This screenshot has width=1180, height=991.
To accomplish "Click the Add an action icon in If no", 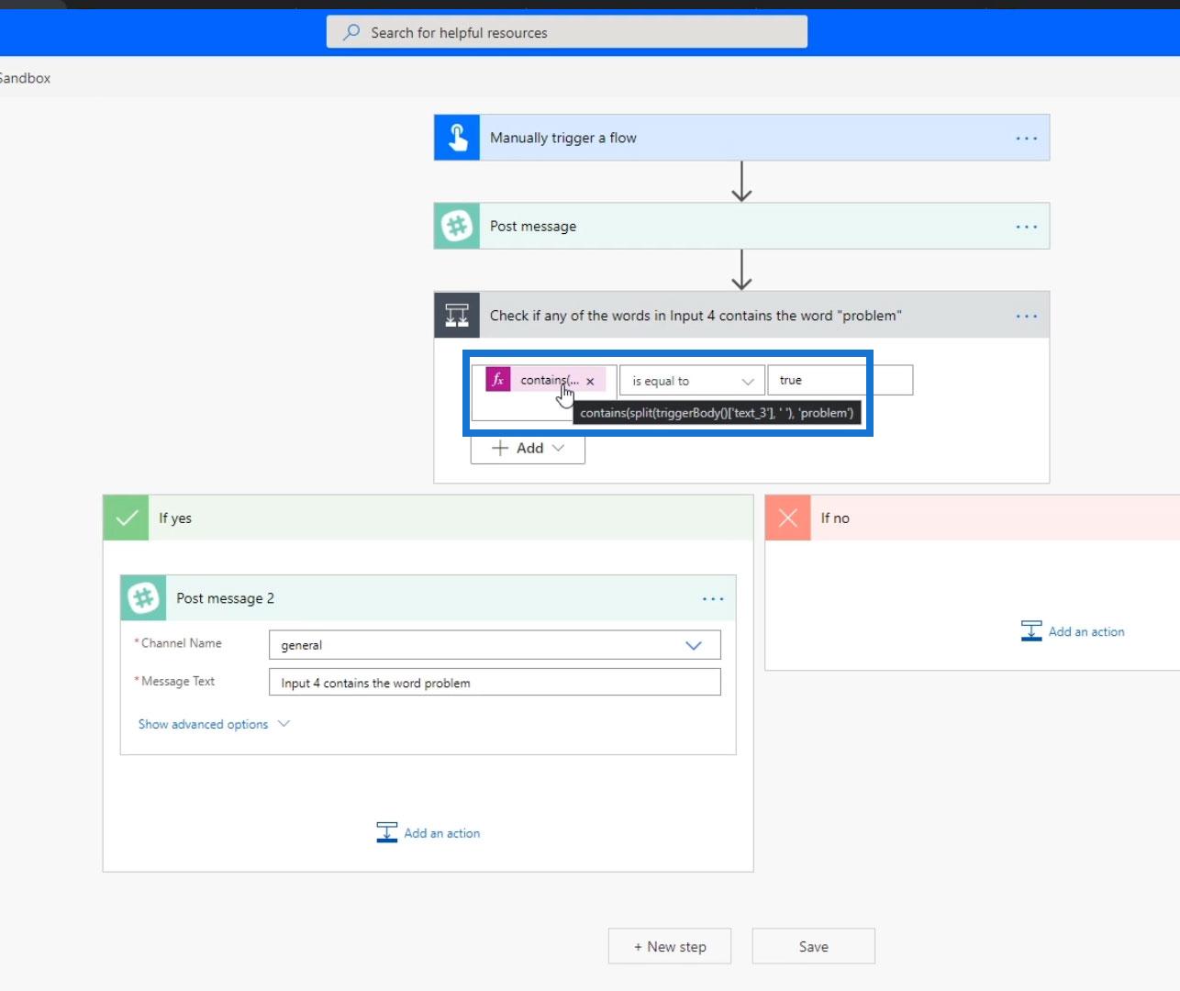I will 1031,631.
